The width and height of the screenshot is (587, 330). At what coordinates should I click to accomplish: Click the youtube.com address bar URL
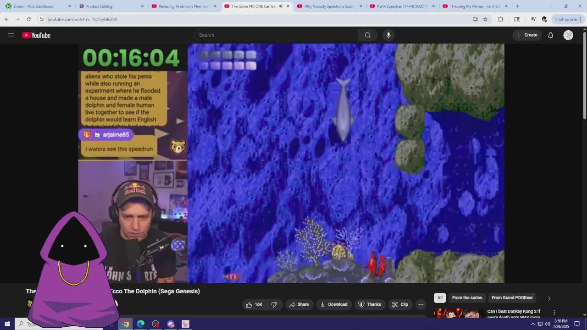83,19
